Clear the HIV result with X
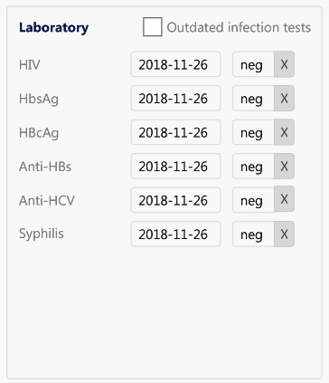This screenshot has width=329, height=383. [x=284, y=64]
